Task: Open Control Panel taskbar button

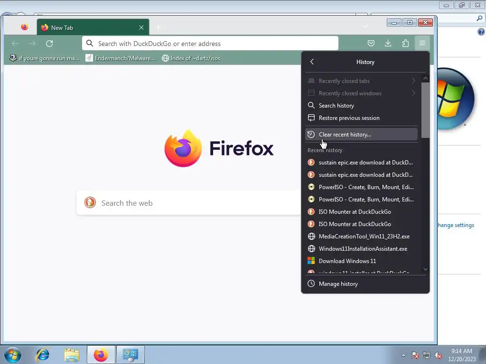Action: coord(130,355)
